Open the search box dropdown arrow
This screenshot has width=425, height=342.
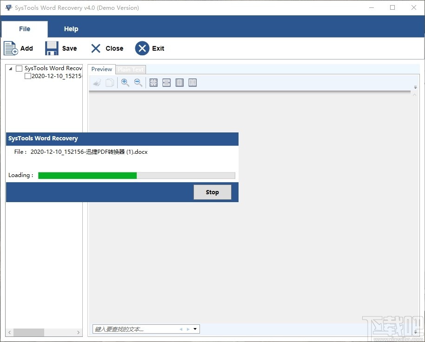[x=194, y=329]
